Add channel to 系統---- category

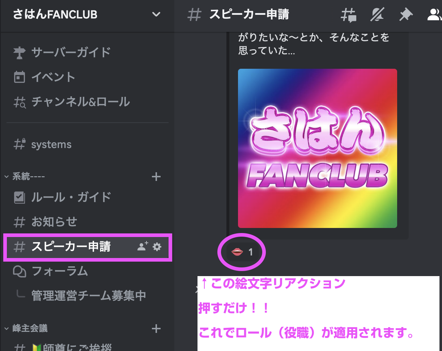(x=156, y=177)
